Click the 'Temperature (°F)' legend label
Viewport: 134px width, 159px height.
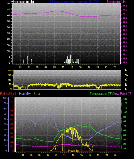tap(101, 94)
